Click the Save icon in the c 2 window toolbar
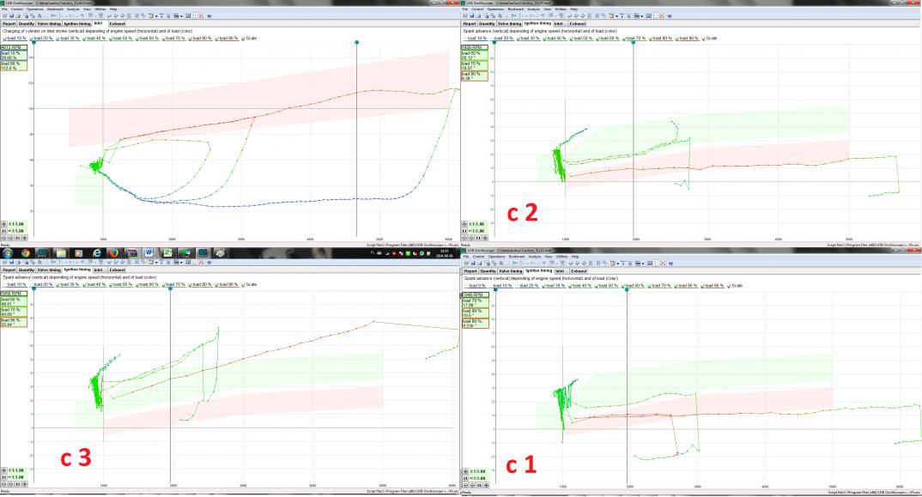The height and width of the screenshot is (497, 922). 471,16
